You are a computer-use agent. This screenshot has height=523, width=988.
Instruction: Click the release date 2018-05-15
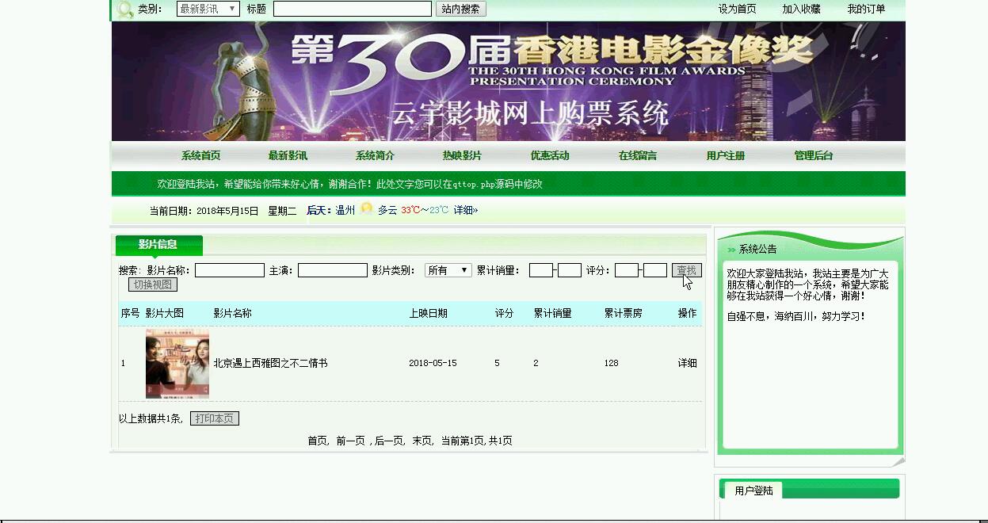click(x=433, y=363)
